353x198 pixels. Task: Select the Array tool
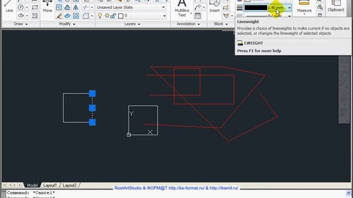76,16
